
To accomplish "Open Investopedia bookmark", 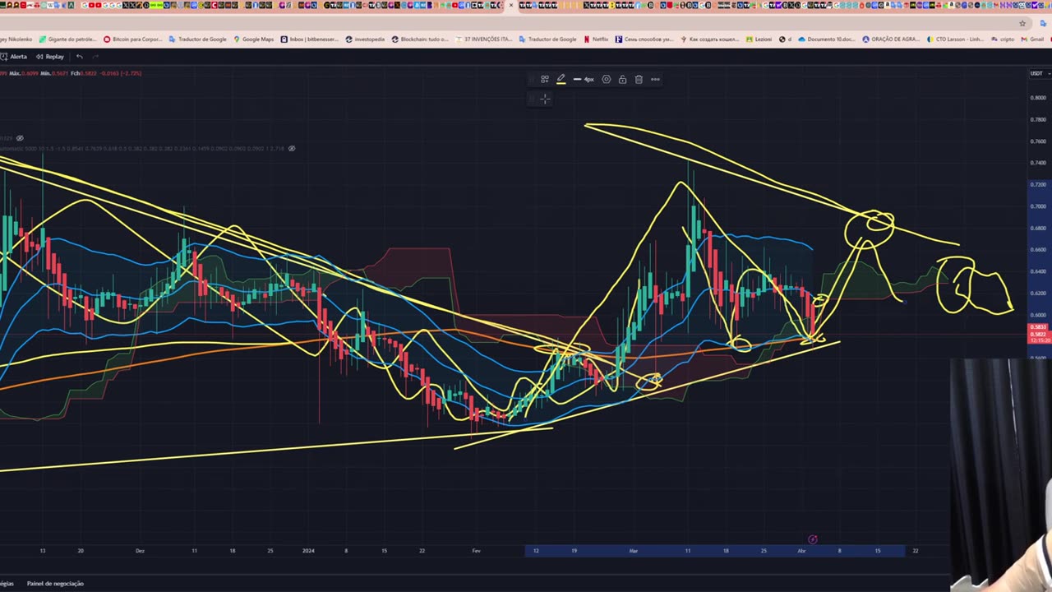I will tap(365, 39).
